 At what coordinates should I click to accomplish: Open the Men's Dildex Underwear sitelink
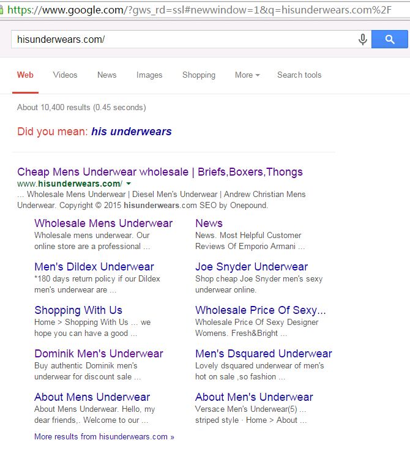click(x=94, y=267)
